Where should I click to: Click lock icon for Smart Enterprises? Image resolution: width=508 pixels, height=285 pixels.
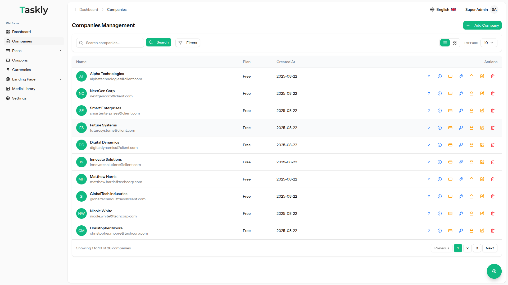point(471,111)
